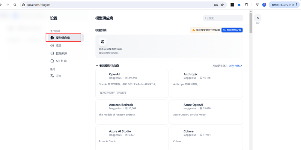Click the translate icon beside 语言
The image size is (301, 150).
click(52, 76)
